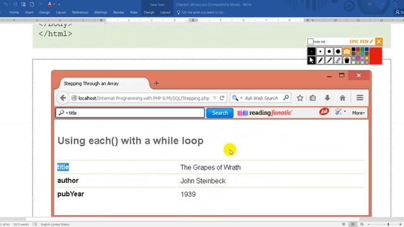Click the Epic Pen trash clear-ink icon

pos(347,61)
